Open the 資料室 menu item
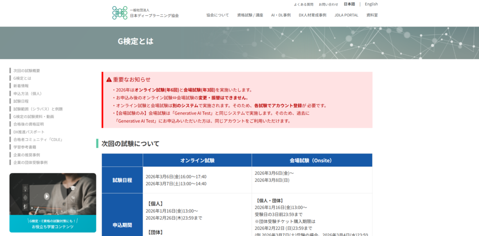 coord(372,15)
